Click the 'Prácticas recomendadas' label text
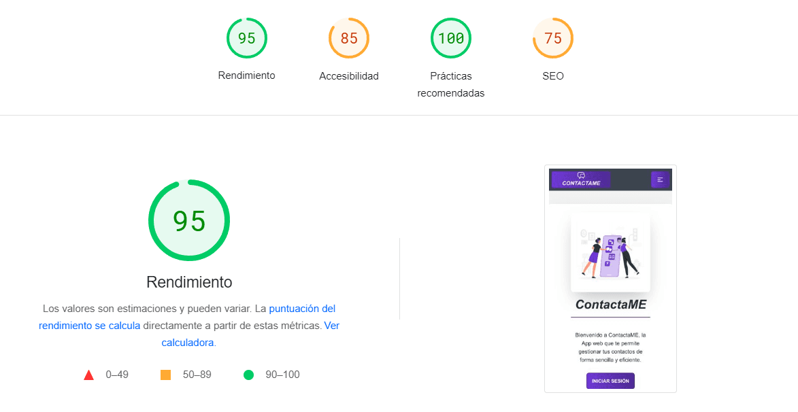Screen dimensions: 798x412 451,84
